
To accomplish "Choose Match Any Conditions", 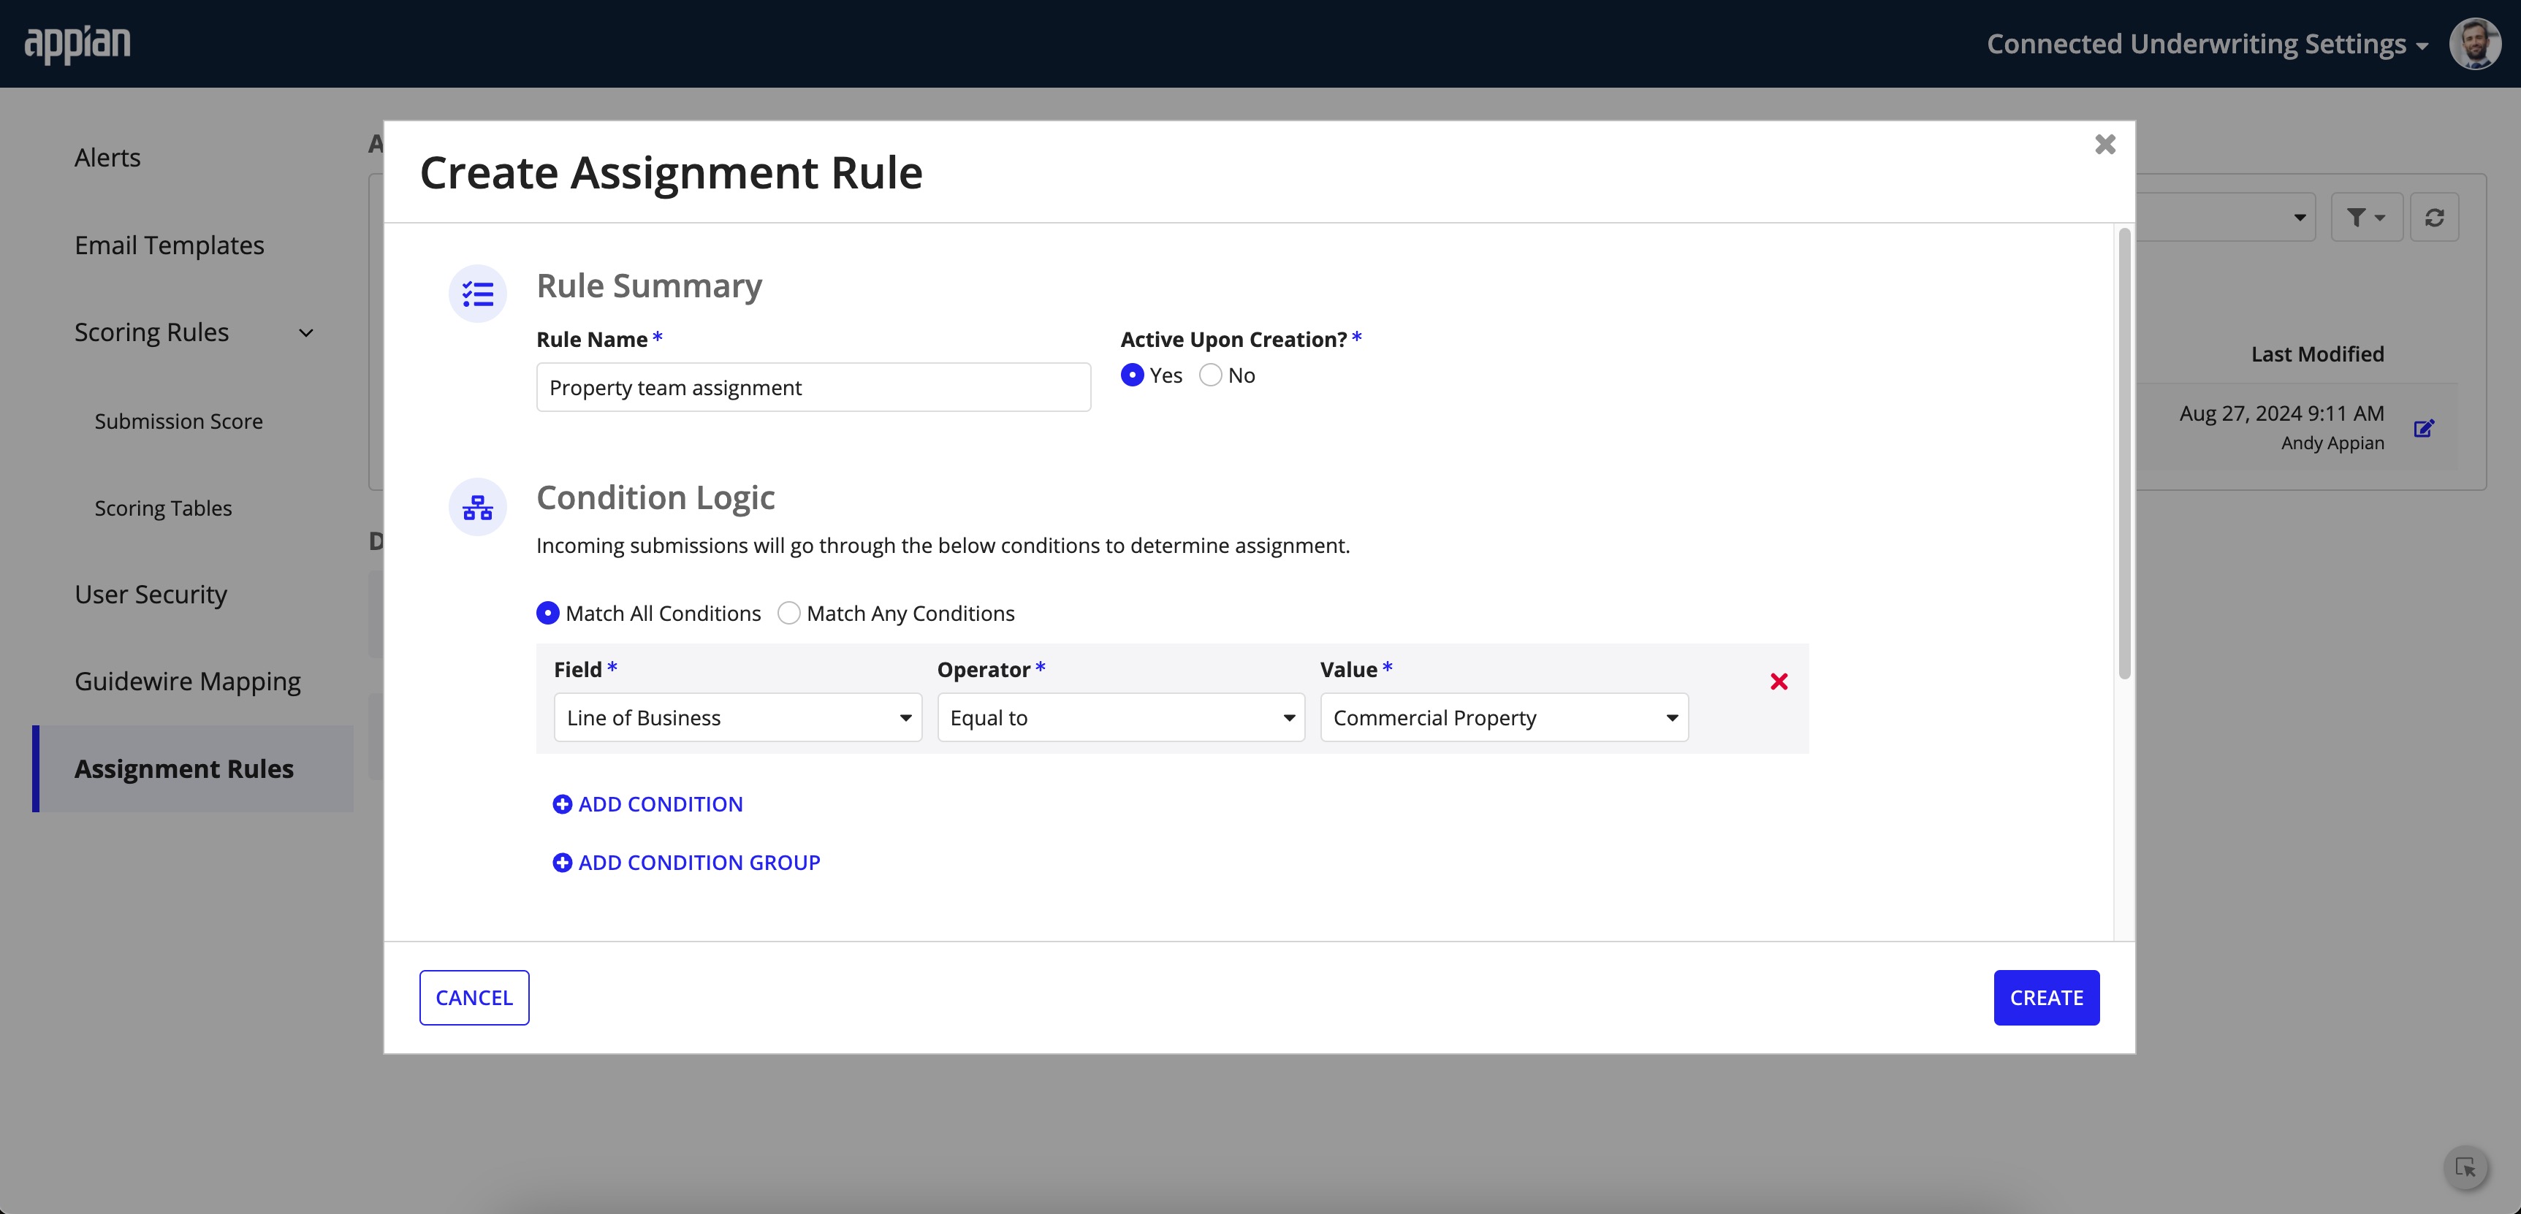I will [788, 614].
